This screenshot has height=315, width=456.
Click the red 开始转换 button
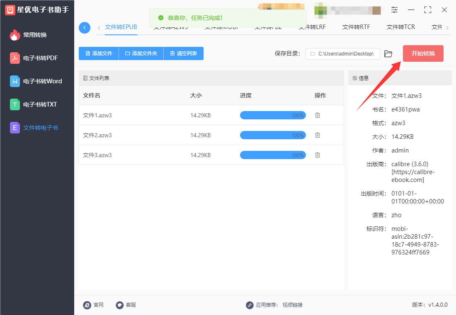(x=423, y=53)
